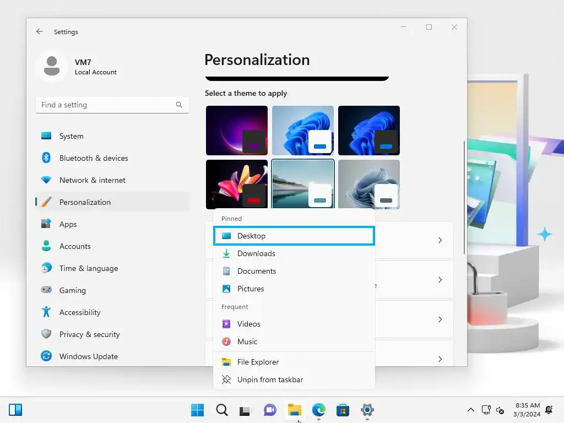The image size is (564, 423).
Task: Open Privacy & security settings
Action: (x=112, y=334)
